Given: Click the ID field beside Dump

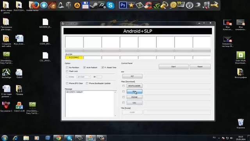Looking at the screenshot, I should (99, 77).
